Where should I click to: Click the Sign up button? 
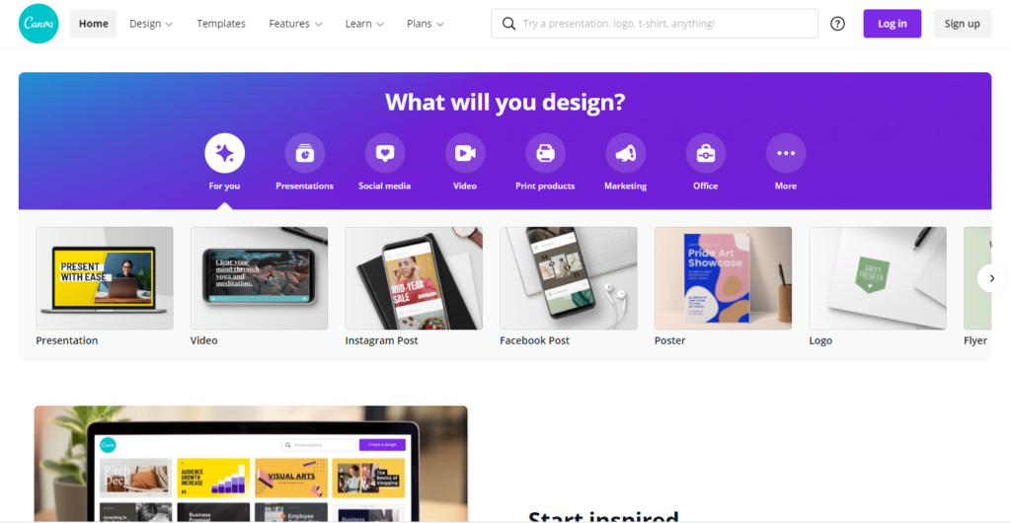pos(962,24)
